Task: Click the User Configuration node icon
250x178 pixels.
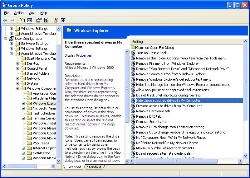Action: click(11, 39)
